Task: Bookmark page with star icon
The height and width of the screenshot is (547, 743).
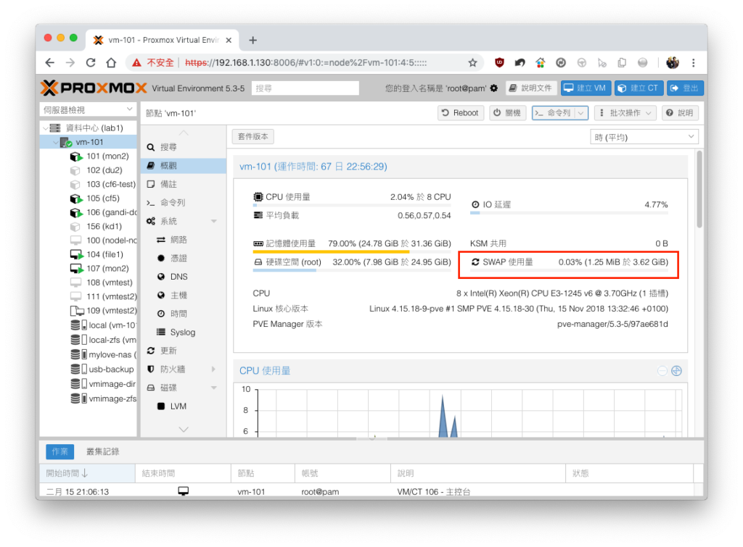Action: [472, 62]
